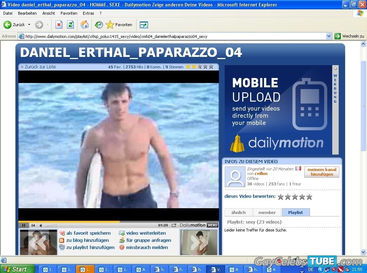Screen dimensions: 367x273
Task: Click the fullscreen toolbar icon
Action: click(144, 25)
